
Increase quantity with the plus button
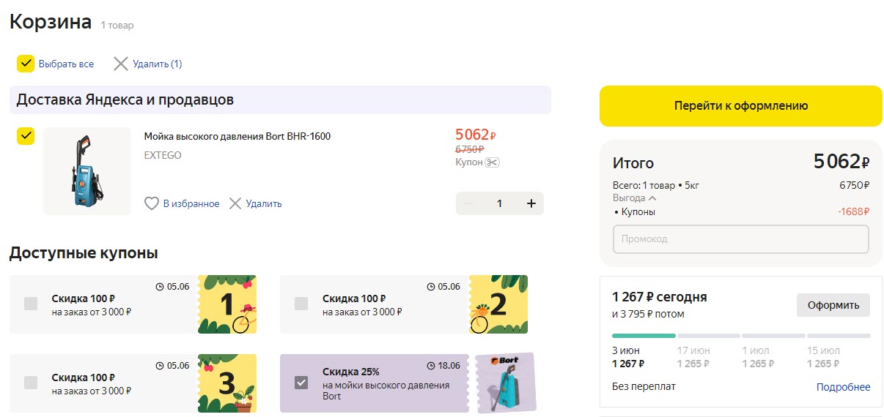tap(531, 203)
